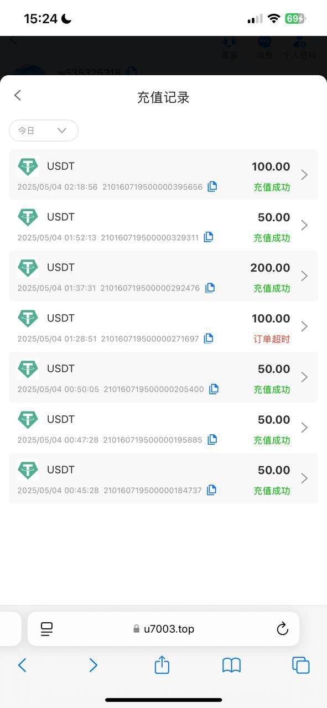Copy the order number of the timed-out order
327x708 pixels.
(209, 338)
